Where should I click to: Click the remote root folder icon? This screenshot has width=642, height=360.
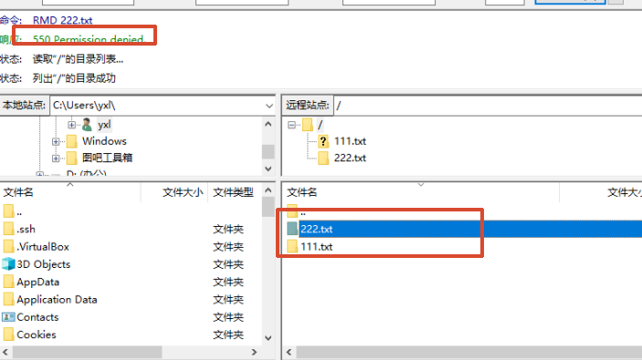[308, 125]
